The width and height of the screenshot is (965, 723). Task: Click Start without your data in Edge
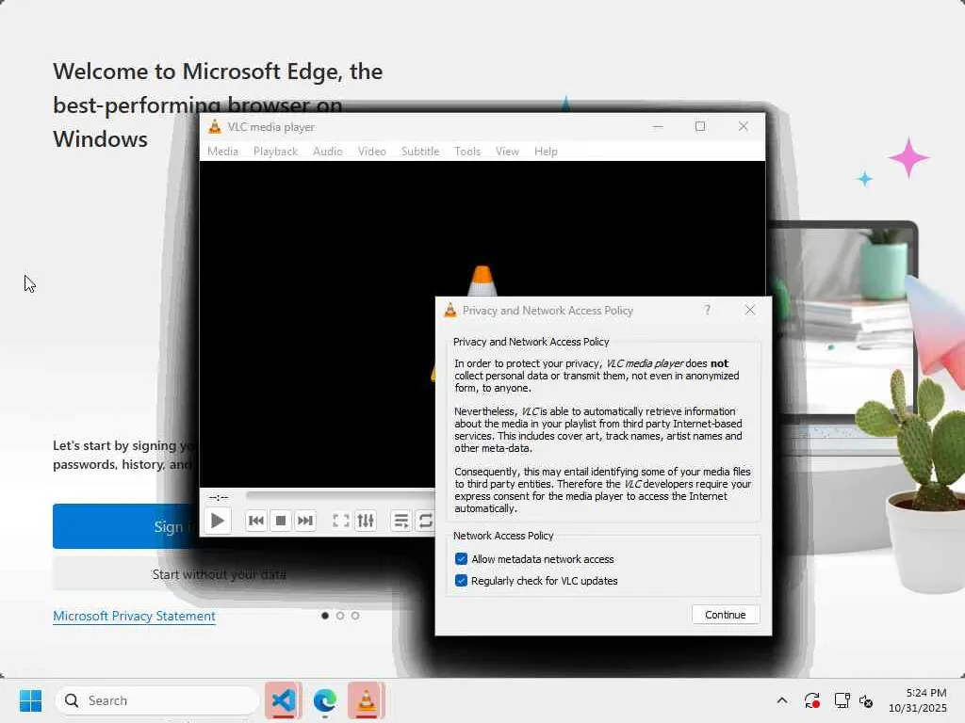pyautogui.click(x=219, y=574)
